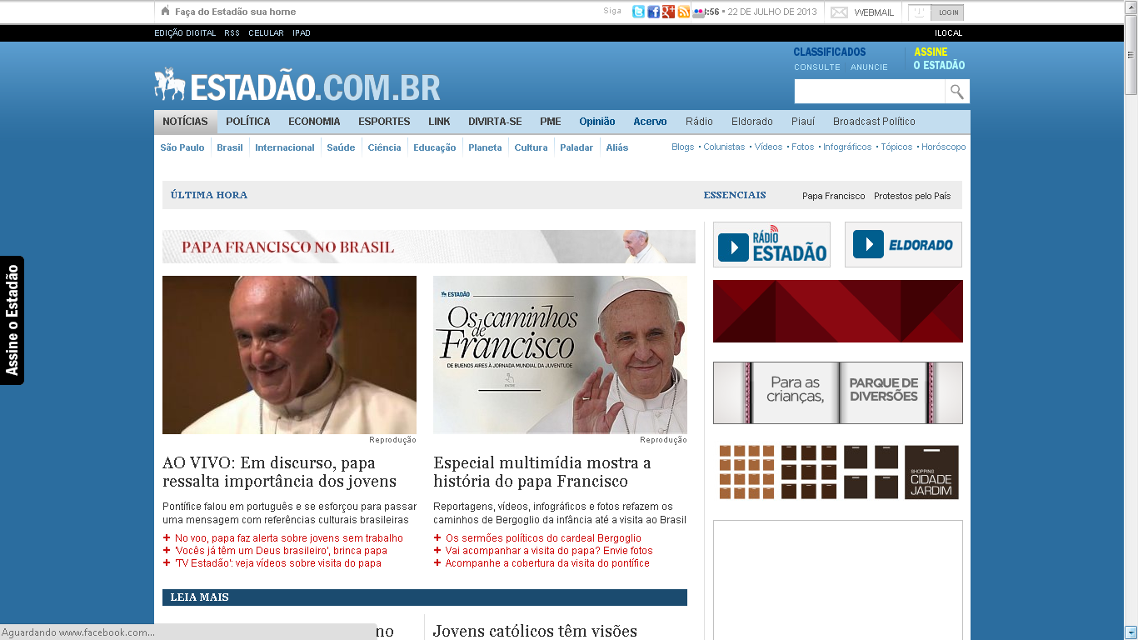Click the Papa Francisco essenciais topic
Viewport: 1138px width, 640px height.
[834, 196]
